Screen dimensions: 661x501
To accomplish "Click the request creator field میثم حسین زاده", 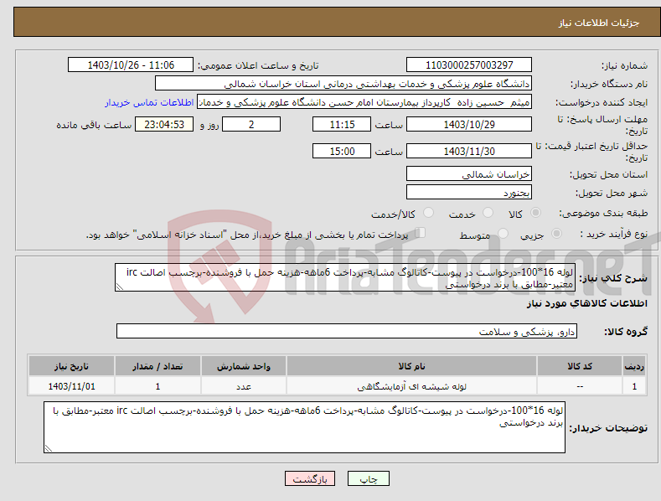I will [364, 102].
